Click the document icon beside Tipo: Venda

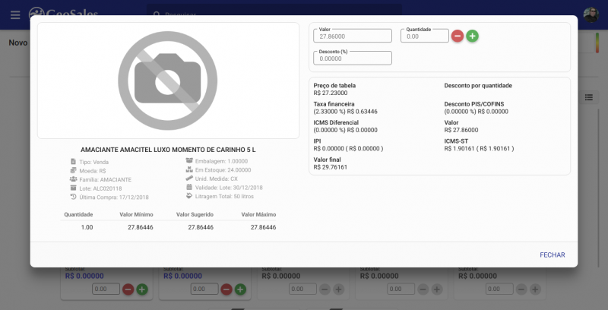click(73, 161)
